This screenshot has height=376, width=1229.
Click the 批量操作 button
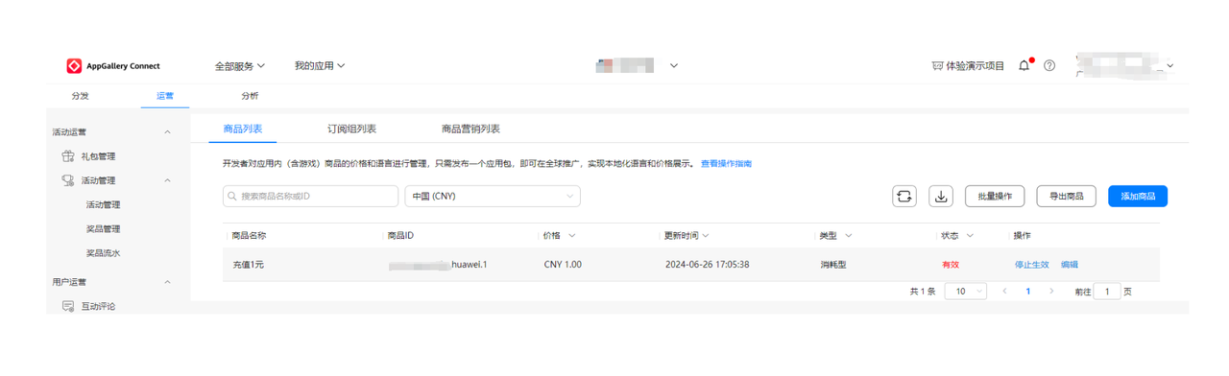pos(995,196)
